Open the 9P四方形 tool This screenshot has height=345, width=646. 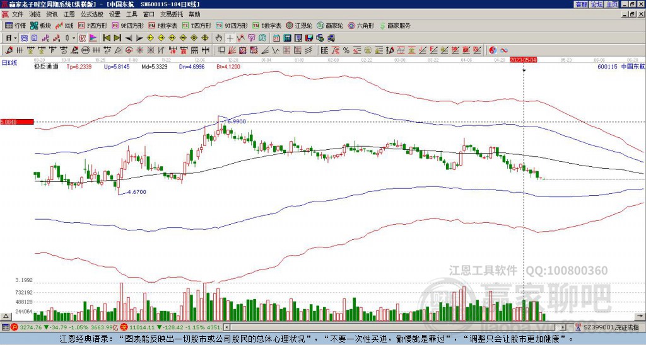(127, 25)
